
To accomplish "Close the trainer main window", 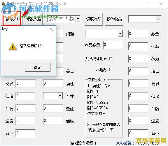I will point(161,4).
